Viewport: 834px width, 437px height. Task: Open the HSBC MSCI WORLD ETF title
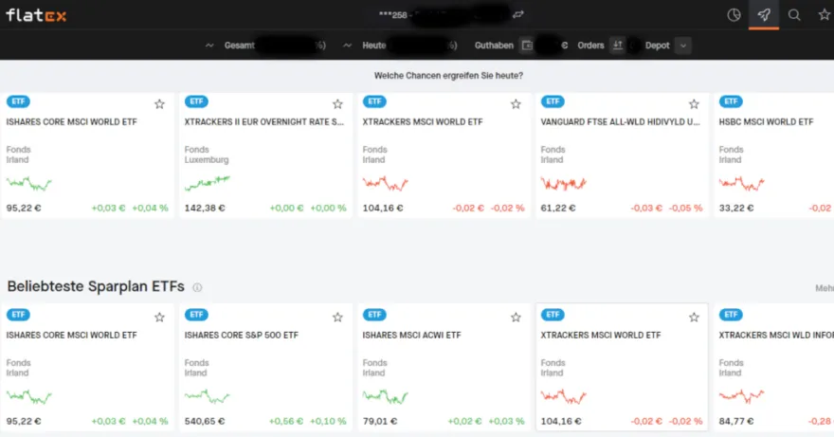(766, 122)
